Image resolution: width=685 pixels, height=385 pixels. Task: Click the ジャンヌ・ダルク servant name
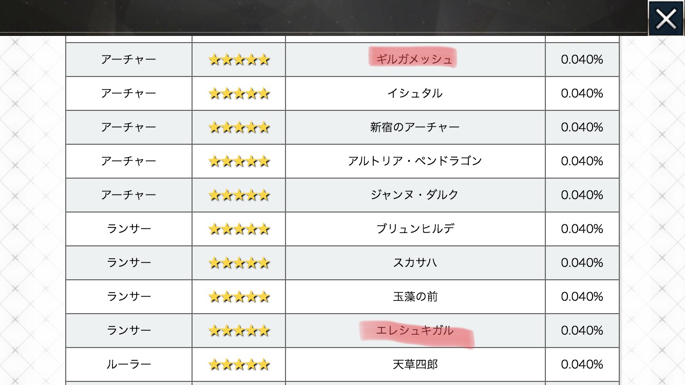[x=414, y=195]
